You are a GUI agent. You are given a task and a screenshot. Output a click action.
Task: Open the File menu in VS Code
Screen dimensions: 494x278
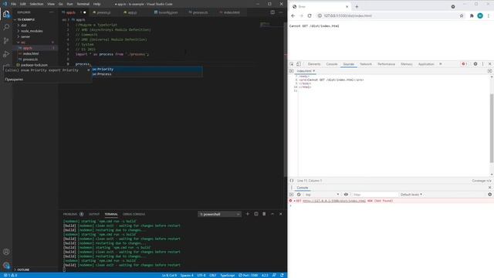click(x=13, y=4)
